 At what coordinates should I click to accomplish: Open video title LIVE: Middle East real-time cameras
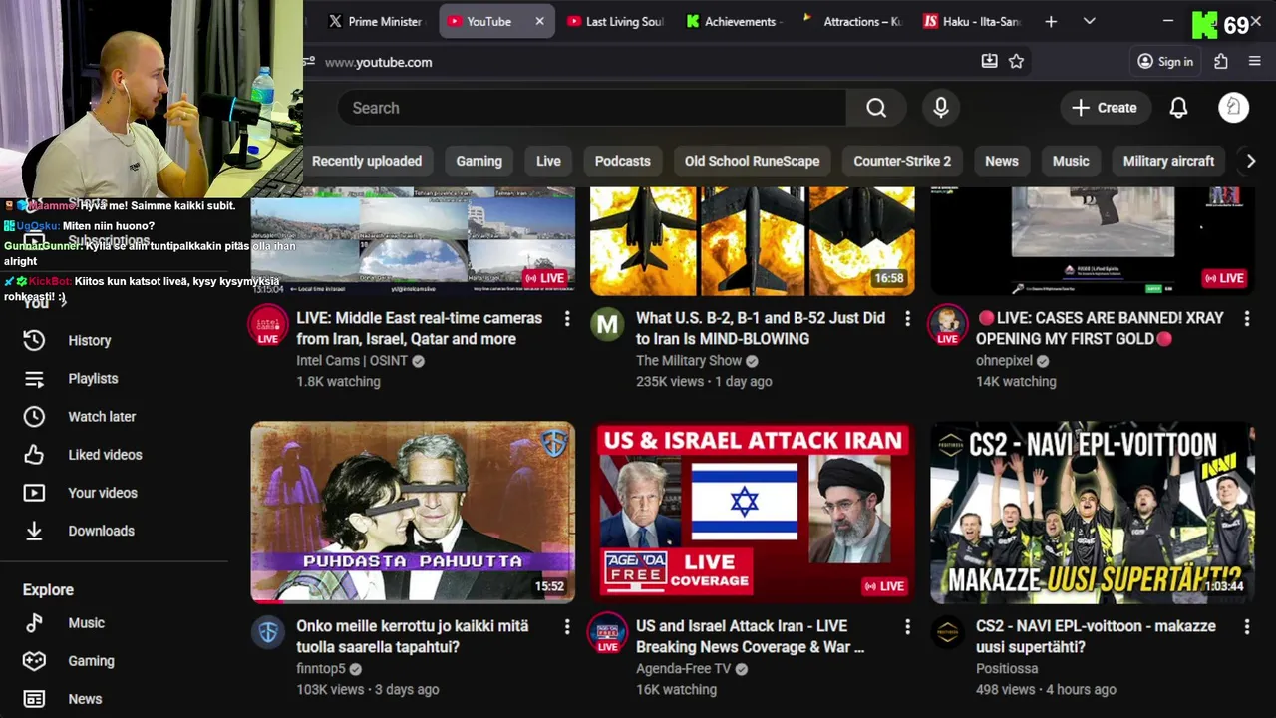(x=420, y=328)
